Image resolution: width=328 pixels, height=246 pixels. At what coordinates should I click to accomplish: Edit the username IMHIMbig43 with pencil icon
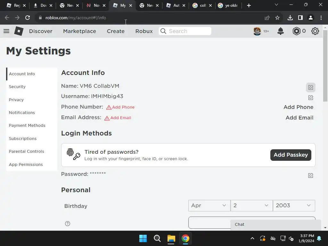pyautogui.click(x=311, y=97)
